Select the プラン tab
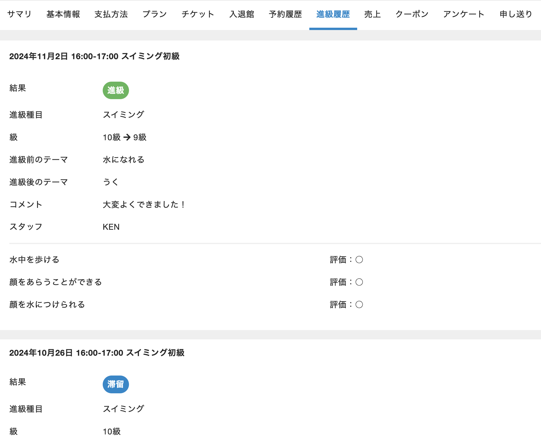 155,14
